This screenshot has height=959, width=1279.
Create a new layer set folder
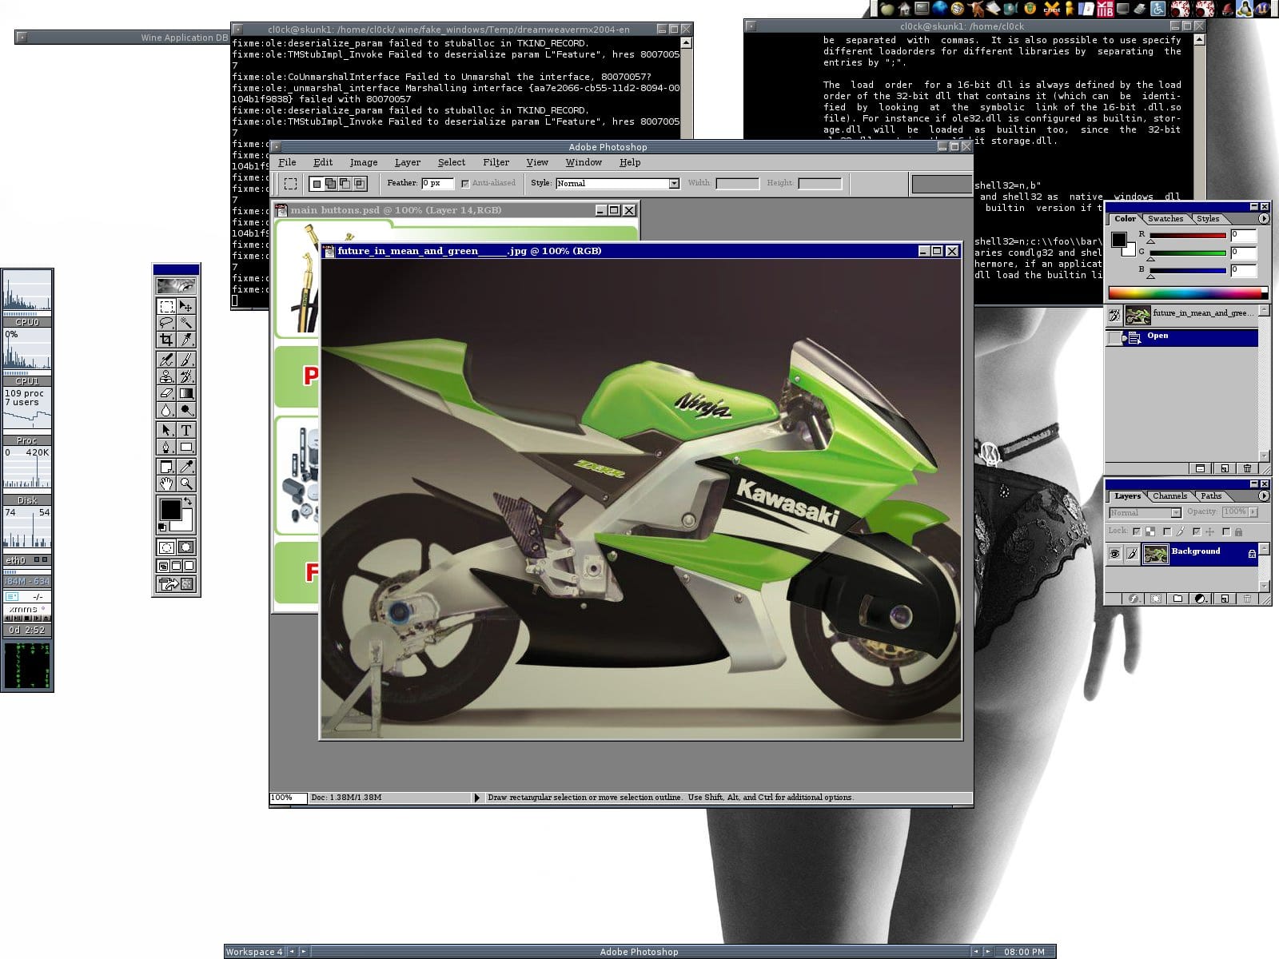[1177, 599]
